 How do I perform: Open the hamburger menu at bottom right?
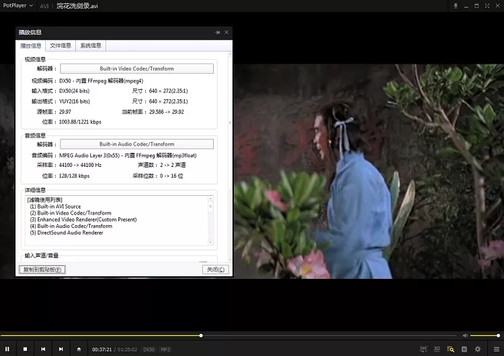(x=495, y=349)
